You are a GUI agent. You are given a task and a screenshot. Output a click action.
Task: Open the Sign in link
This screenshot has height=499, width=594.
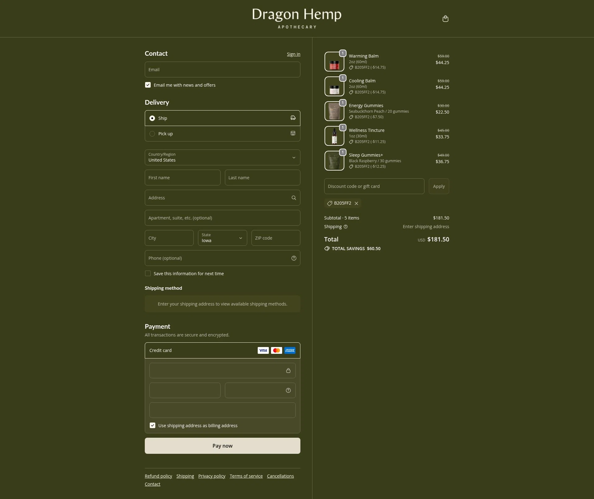coord(293,54)
